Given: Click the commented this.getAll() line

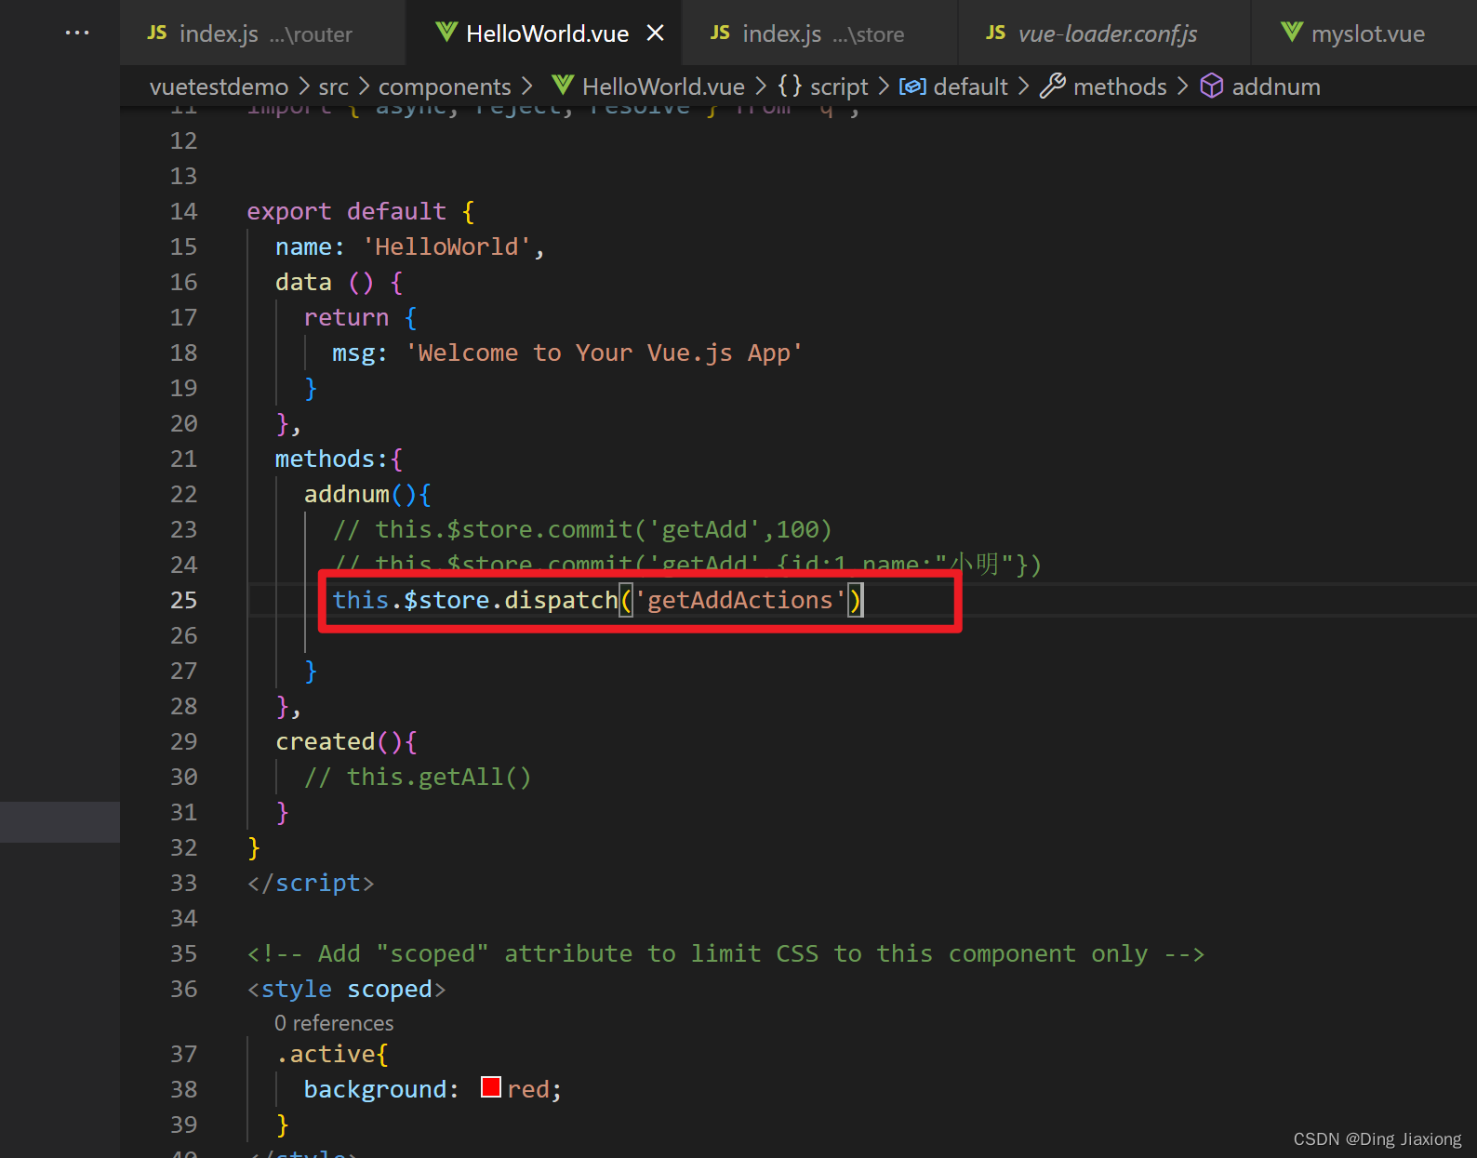Looking at the screenshot, I should [x=418, y=777].
